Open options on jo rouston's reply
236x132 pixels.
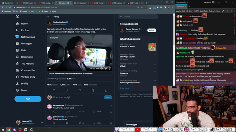point(111,117)
